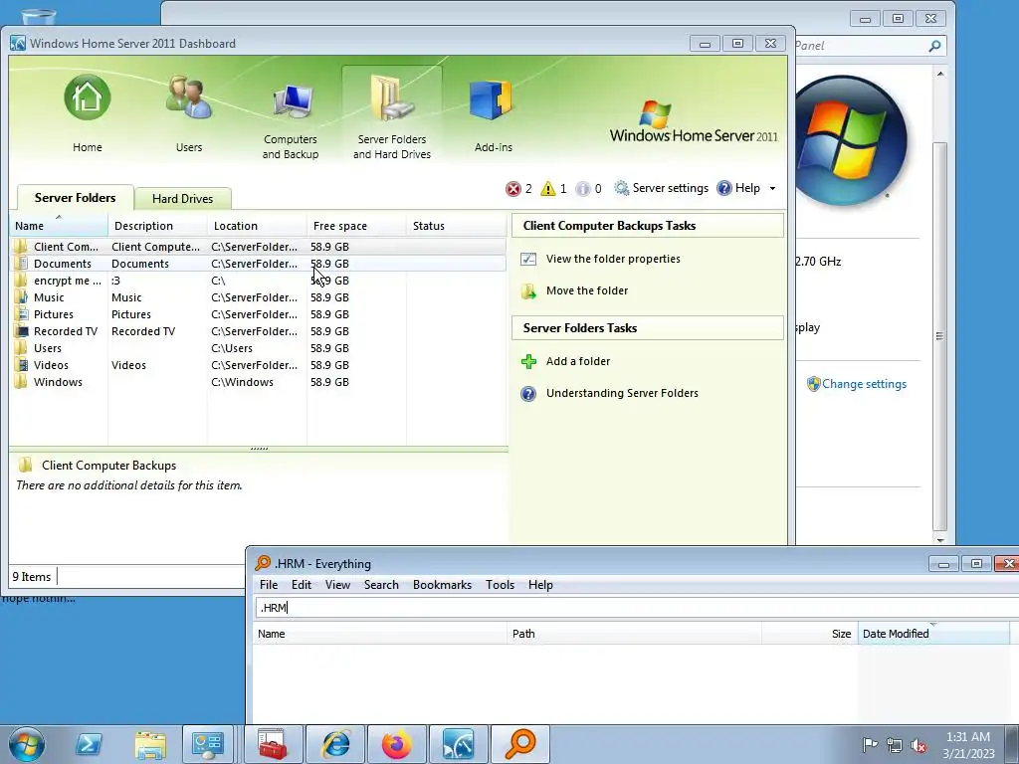Open the Edit menu in Everything
This screenshot has height=764, width=1019.
301,585
